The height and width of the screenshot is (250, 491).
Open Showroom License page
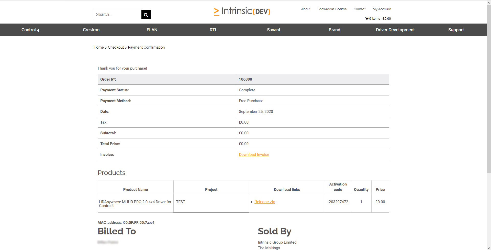point(332,9)
